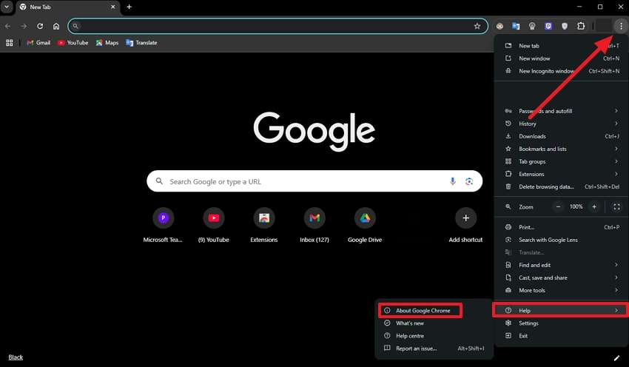629x367 pixels.
Task: Zoom in with the plus button
Action: 594,206
